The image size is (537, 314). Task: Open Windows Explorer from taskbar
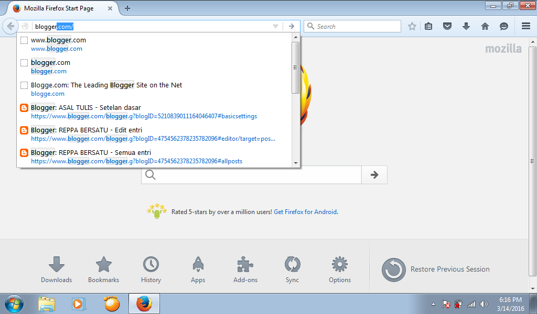coord(47,304)
